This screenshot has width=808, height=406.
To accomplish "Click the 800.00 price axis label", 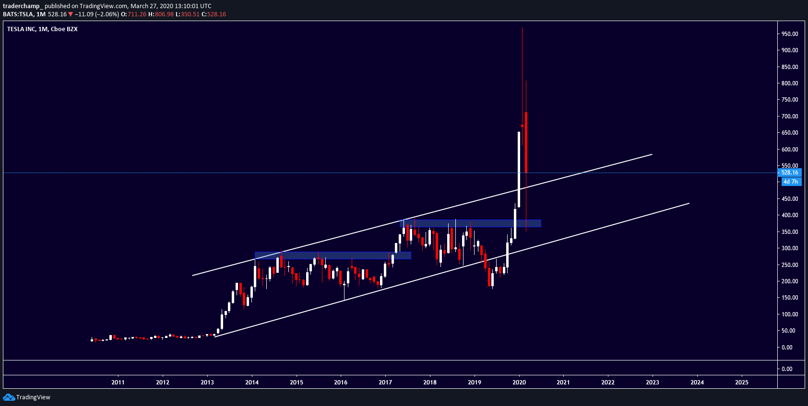I will (x=790, y=83).
